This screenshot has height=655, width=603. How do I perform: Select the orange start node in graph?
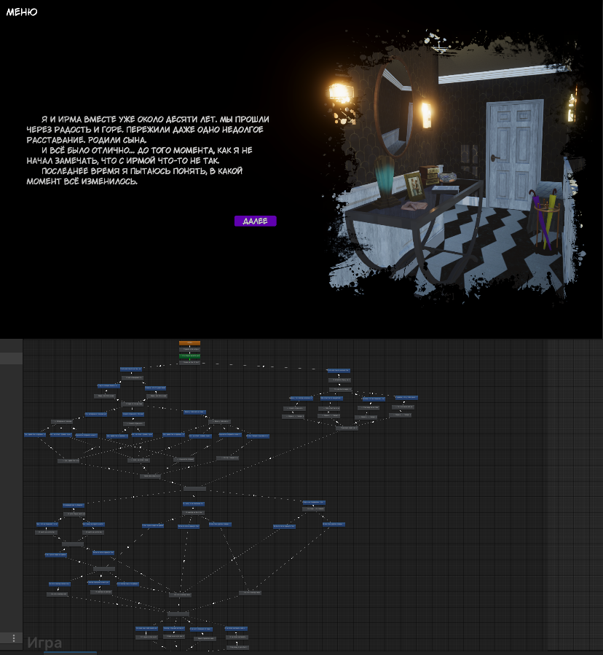point(189,343)
